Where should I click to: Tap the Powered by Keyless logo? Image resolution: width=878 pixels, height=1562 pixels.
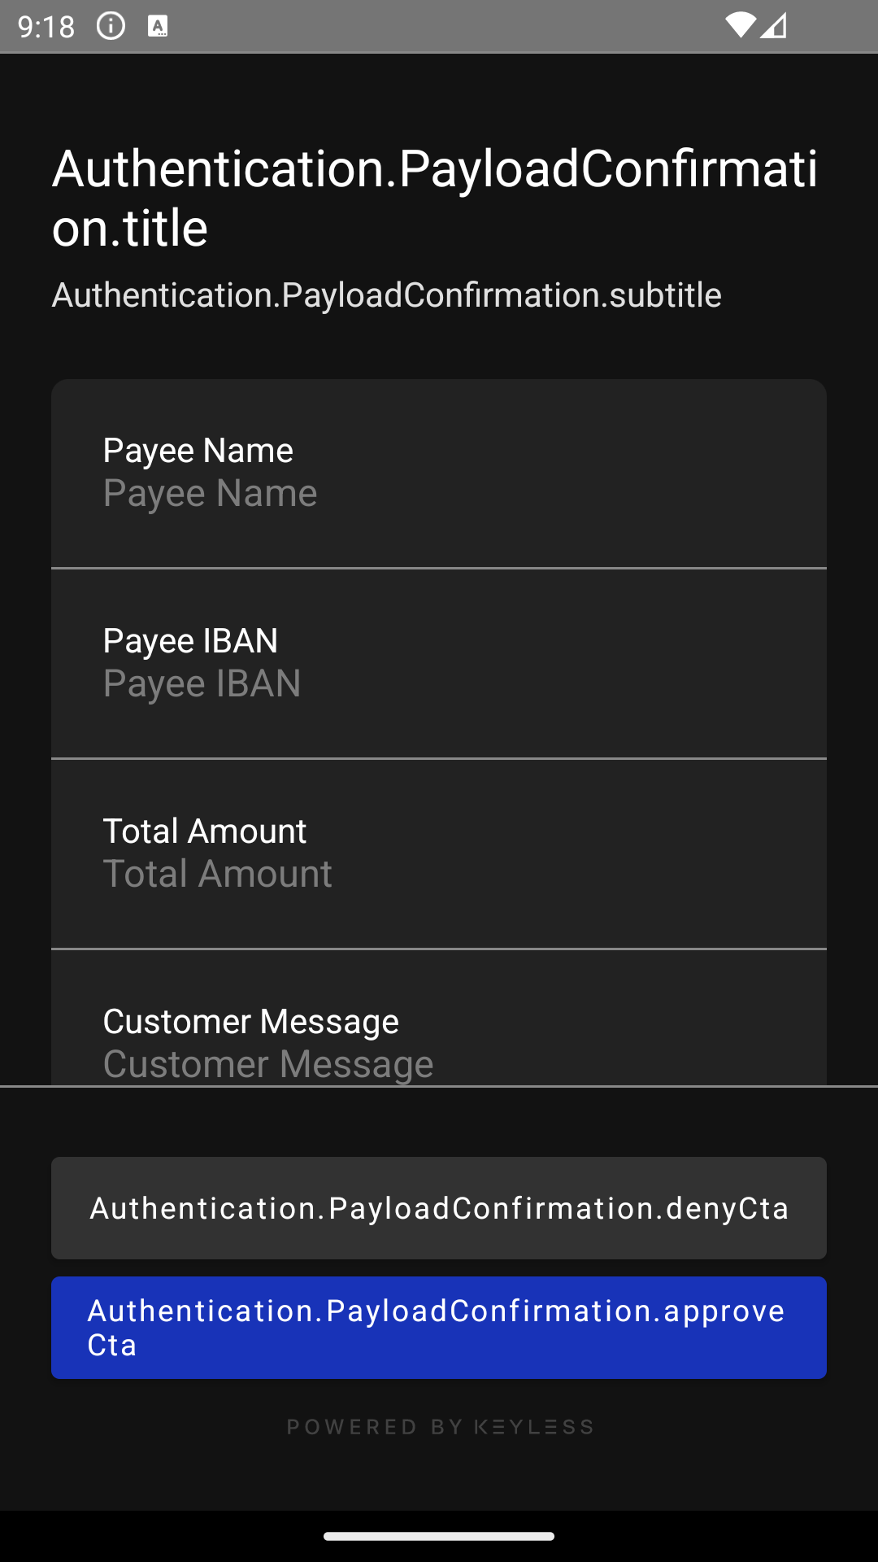[440, 1427]
